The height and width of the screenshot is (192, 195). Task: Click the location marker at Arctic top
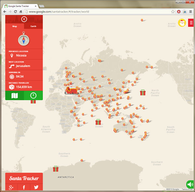point(142,20)
